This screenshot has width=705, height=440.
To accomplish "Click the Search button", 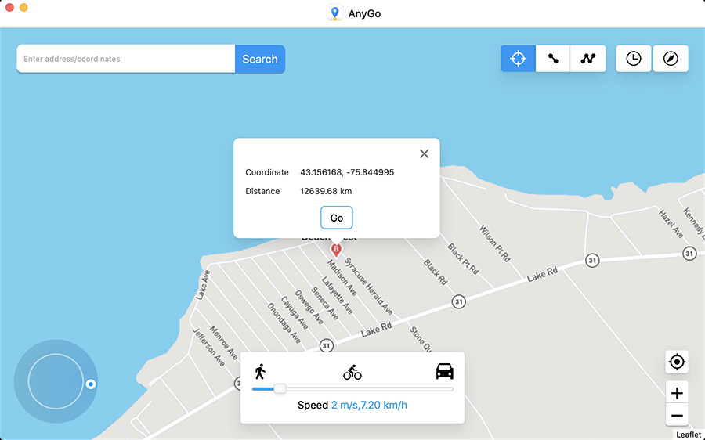I will pyautogui.click(x=260, y=59).
